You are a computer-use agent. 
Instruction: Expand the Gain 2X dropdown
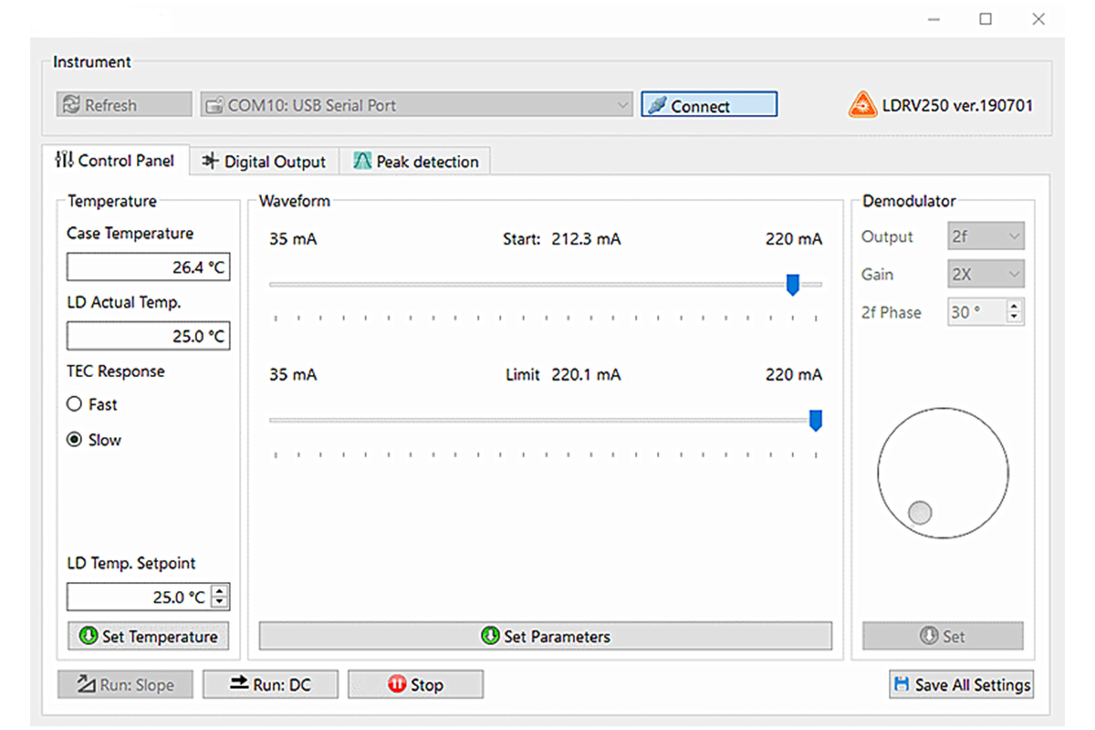click(986, 275)
